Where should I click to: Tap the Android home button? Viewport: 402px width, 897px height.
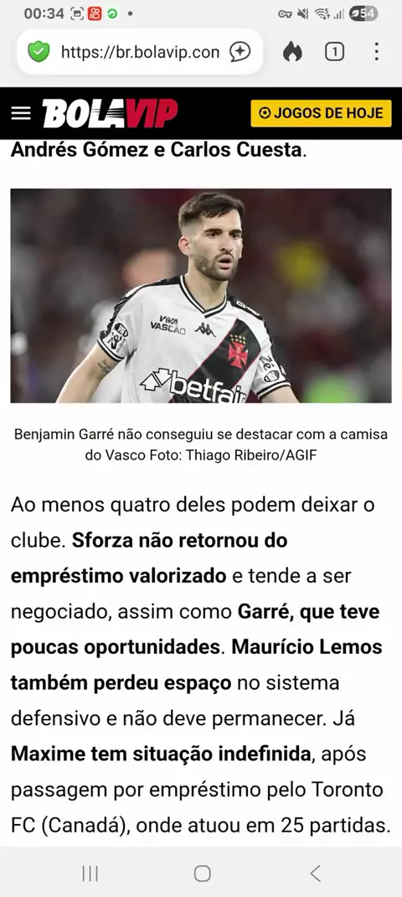coord(202,873)
